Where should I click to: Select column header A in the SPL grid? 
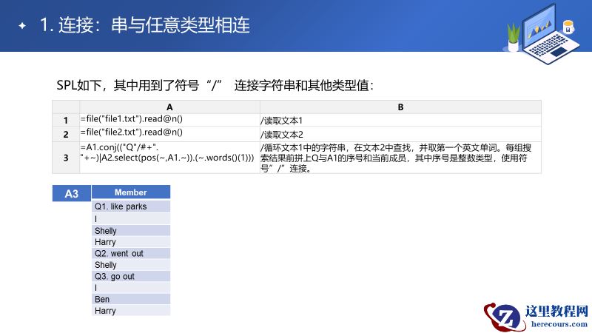[169, 107]
